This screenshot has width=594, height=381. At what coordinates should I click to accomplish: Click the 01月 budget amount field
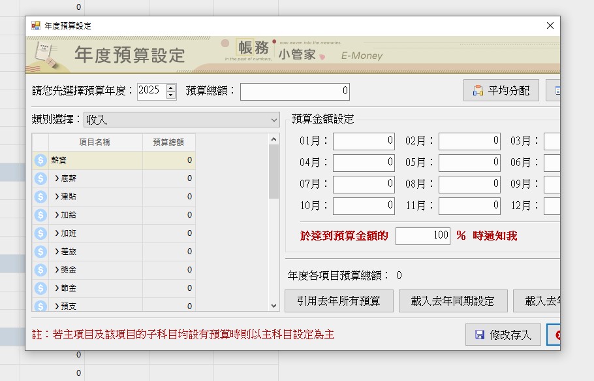[364, 141]
